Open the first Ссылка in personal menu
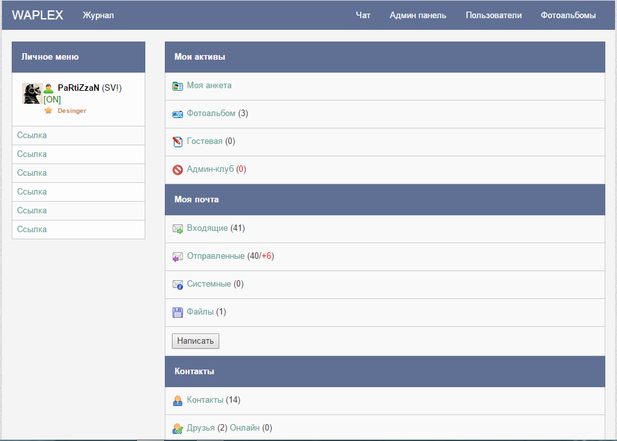Screen dimensions: 617x441 tap(32, 136)
